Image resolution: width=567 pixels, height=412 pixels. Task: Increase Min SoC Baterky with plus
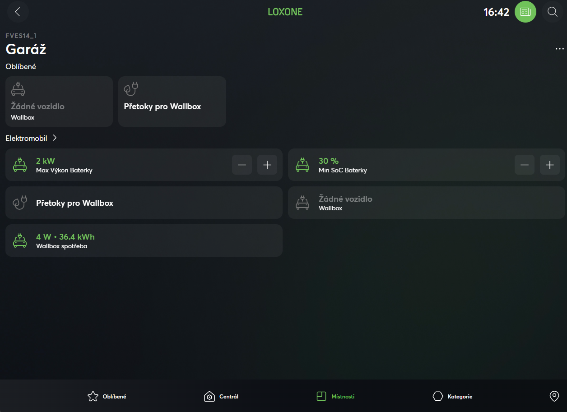click(550, 165)
